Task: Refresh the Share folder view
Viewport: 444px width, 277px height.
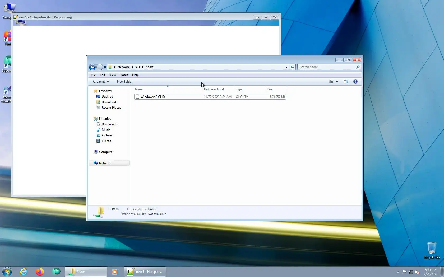Action: 292,67
